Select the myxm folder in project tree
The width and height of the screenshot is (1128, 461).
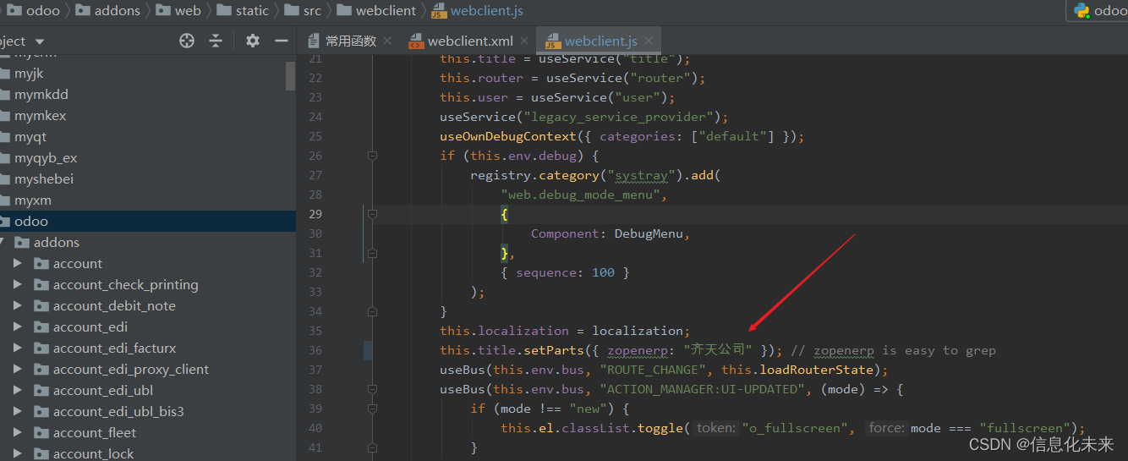(x=32, y=200)
